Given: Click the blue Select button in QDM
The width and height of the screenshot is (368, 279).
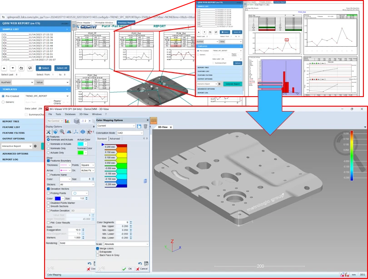Looking at the screenshot, I should (x=44, y=68).
